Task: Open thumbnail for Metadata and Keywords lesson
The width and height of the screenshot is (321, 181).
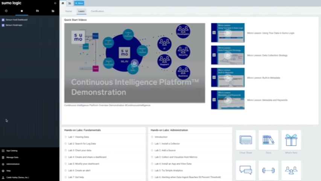Action: [228, 100]
